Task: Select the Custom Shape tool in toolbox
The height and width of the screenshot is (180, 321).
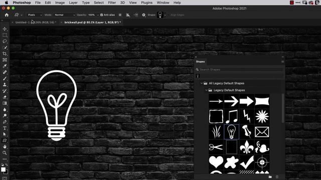Action: [5, 140]
